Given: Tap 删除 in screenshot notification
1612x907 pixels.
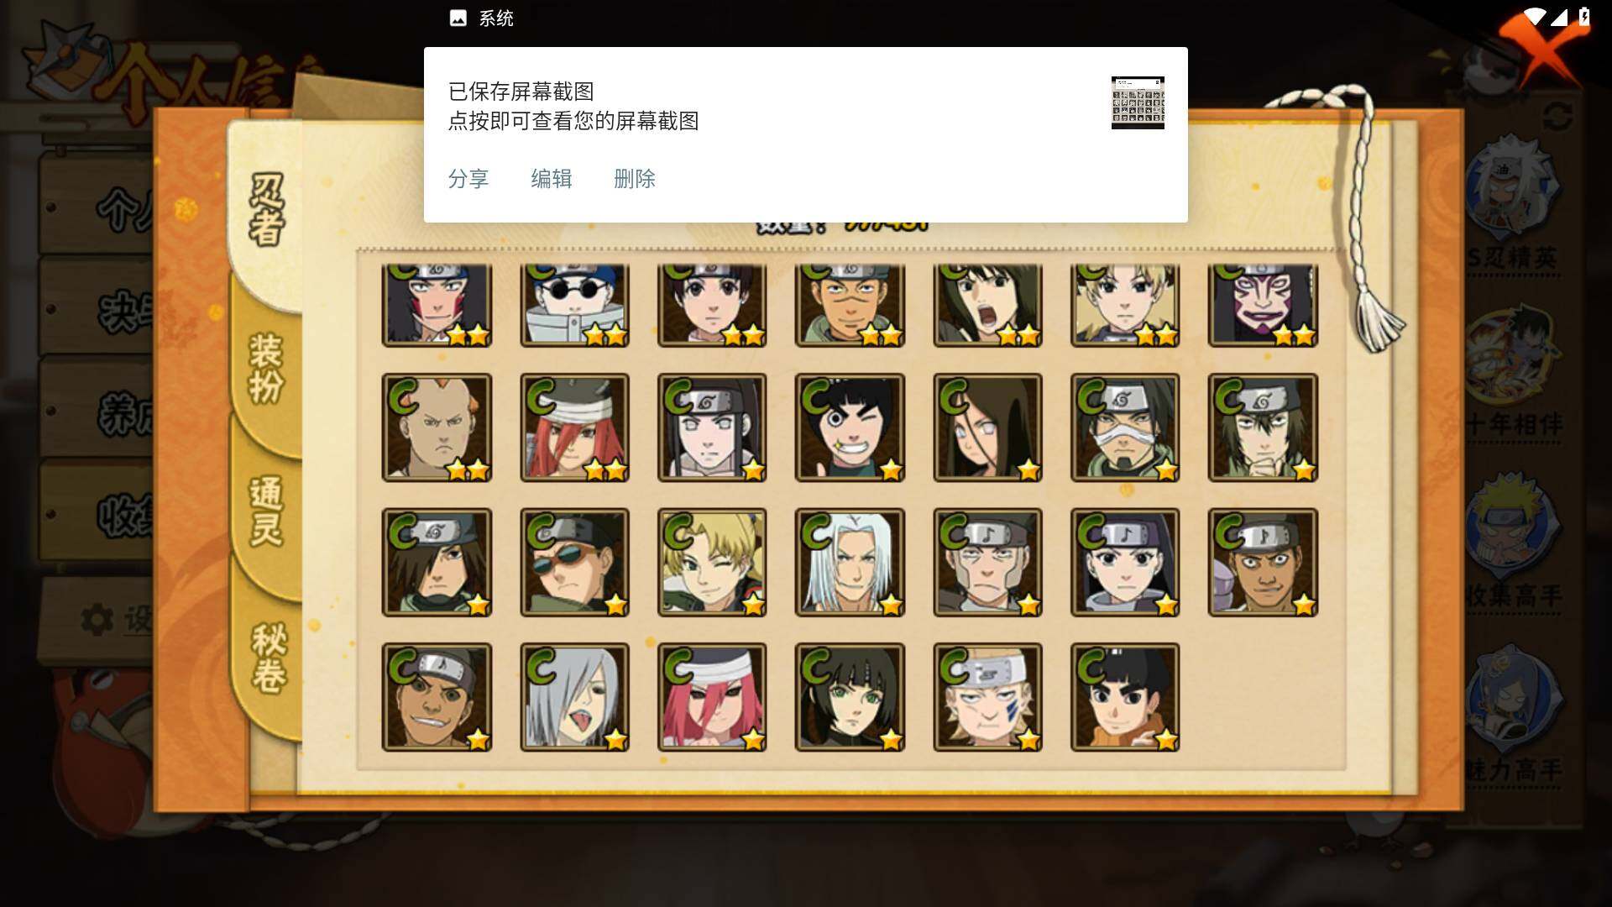Looking at the screenshot, I should coord(635,179).
